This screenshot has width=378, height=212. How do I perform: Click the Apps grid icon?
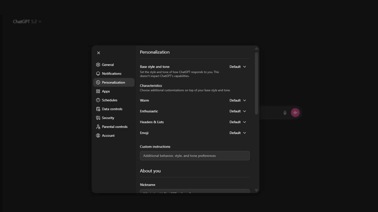coord(98,91)
